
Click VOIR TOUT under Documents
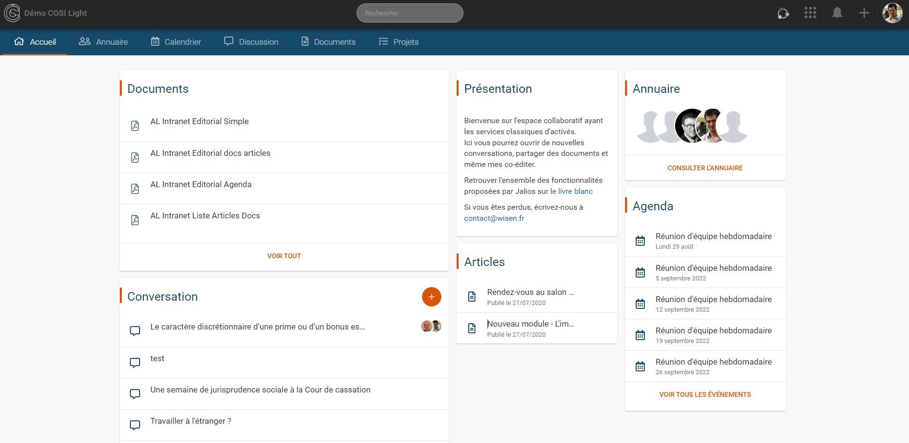click(284, 256)
